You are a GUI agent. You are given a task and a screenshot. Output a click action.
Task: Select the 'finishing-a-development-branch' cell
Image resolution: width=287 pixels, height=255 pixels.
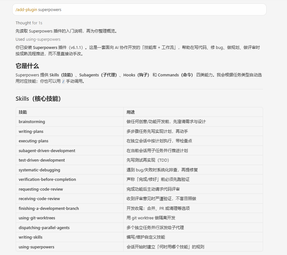pyautogui.click(x=70, y=208)
